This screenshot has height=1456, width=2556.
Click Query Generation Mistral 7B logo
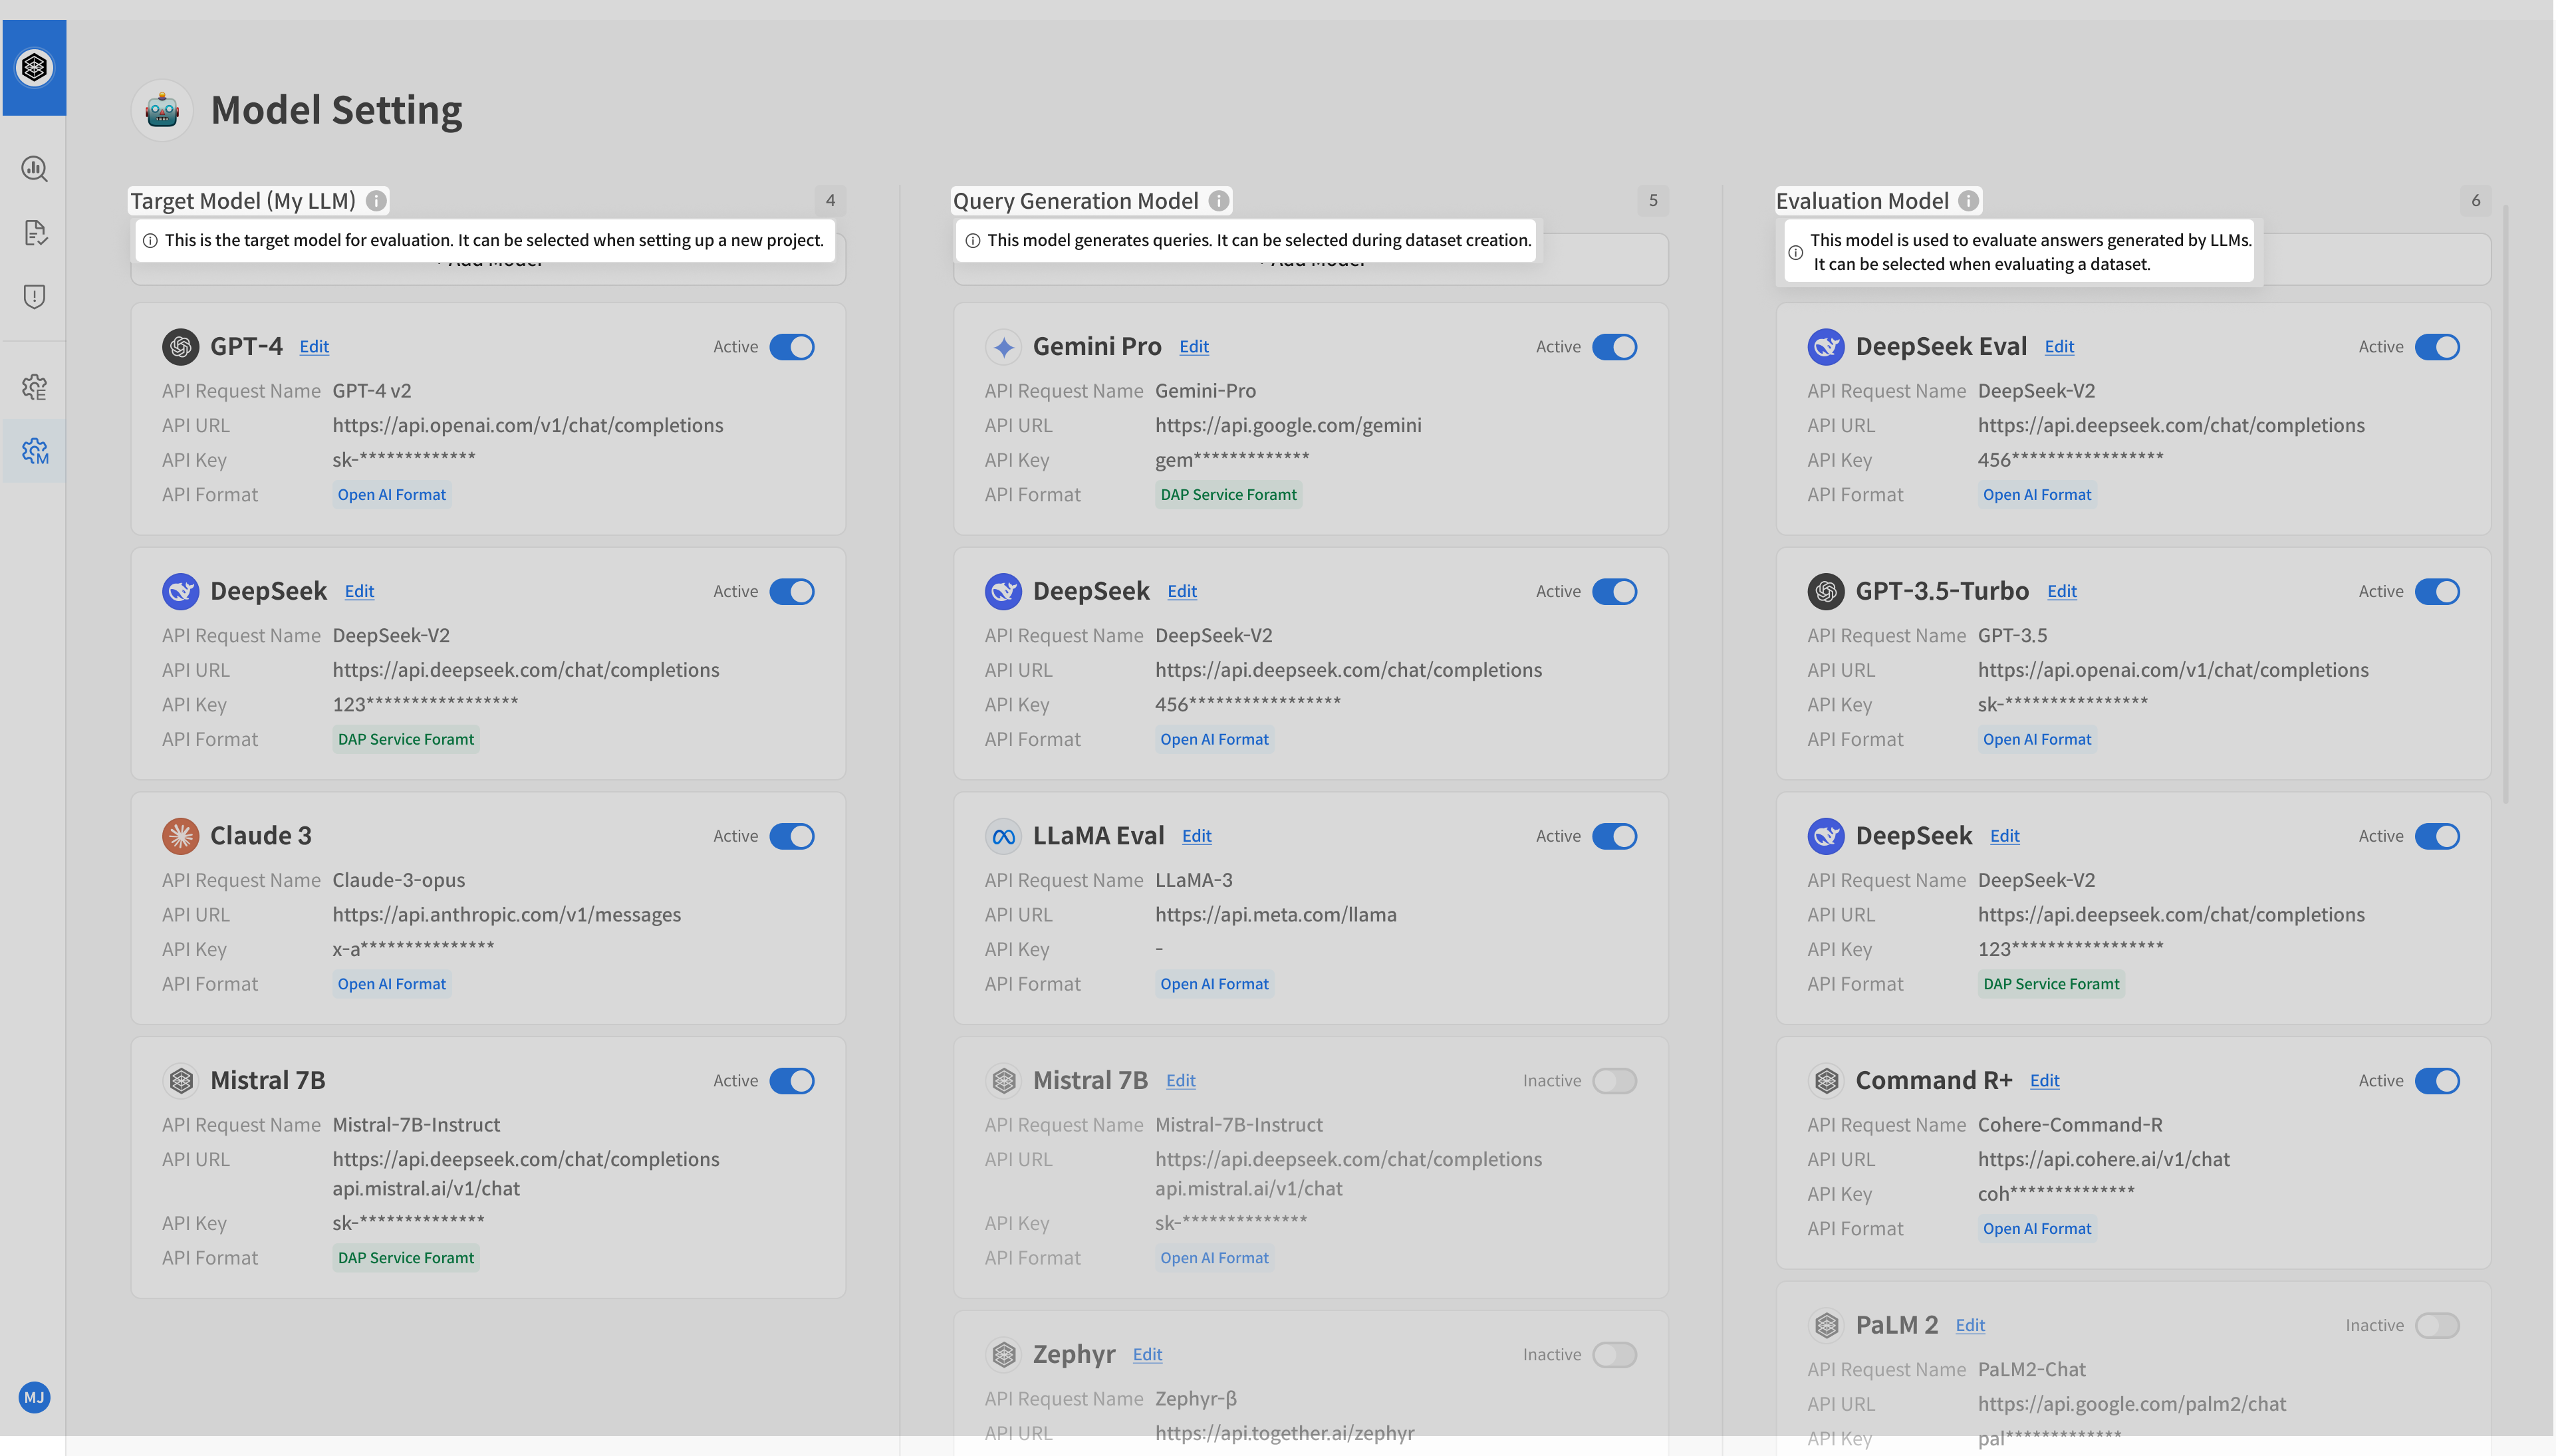tap(1004, 1081)
